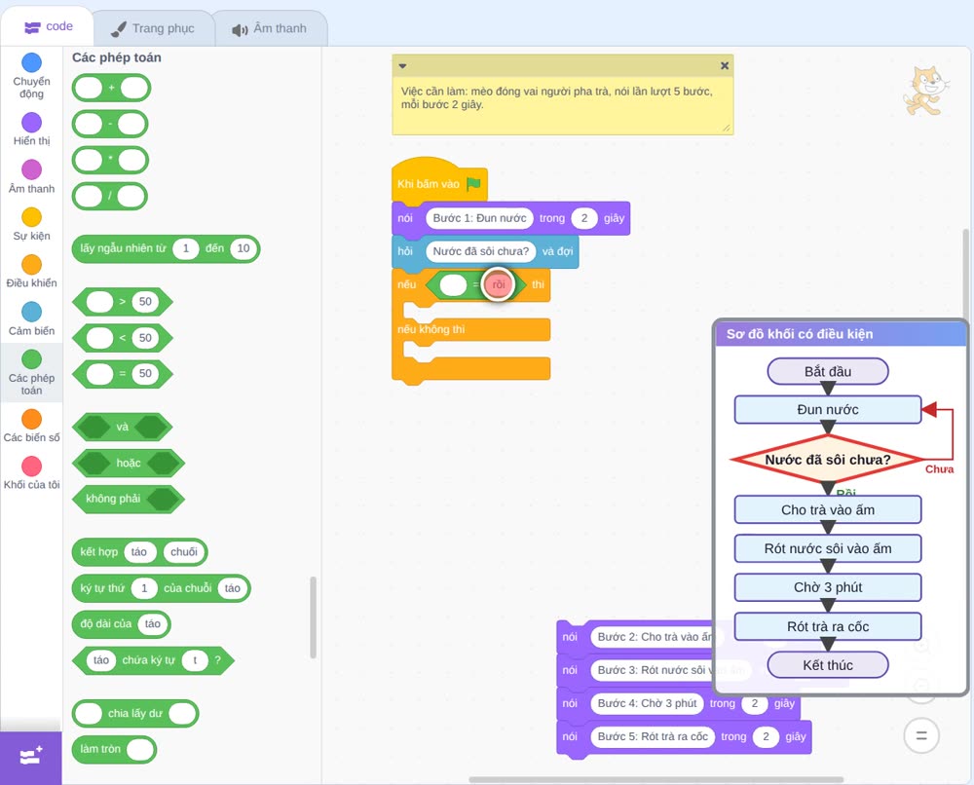Pick the kết hợp string block
Viewport: 974px width, 785px height.
tap(139, 551)
